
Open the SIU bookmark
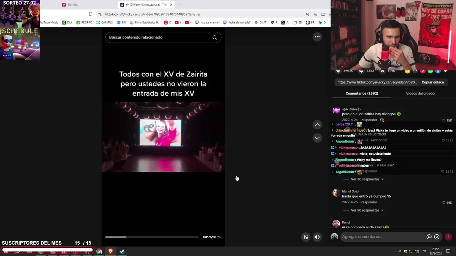tap(121, 22)
